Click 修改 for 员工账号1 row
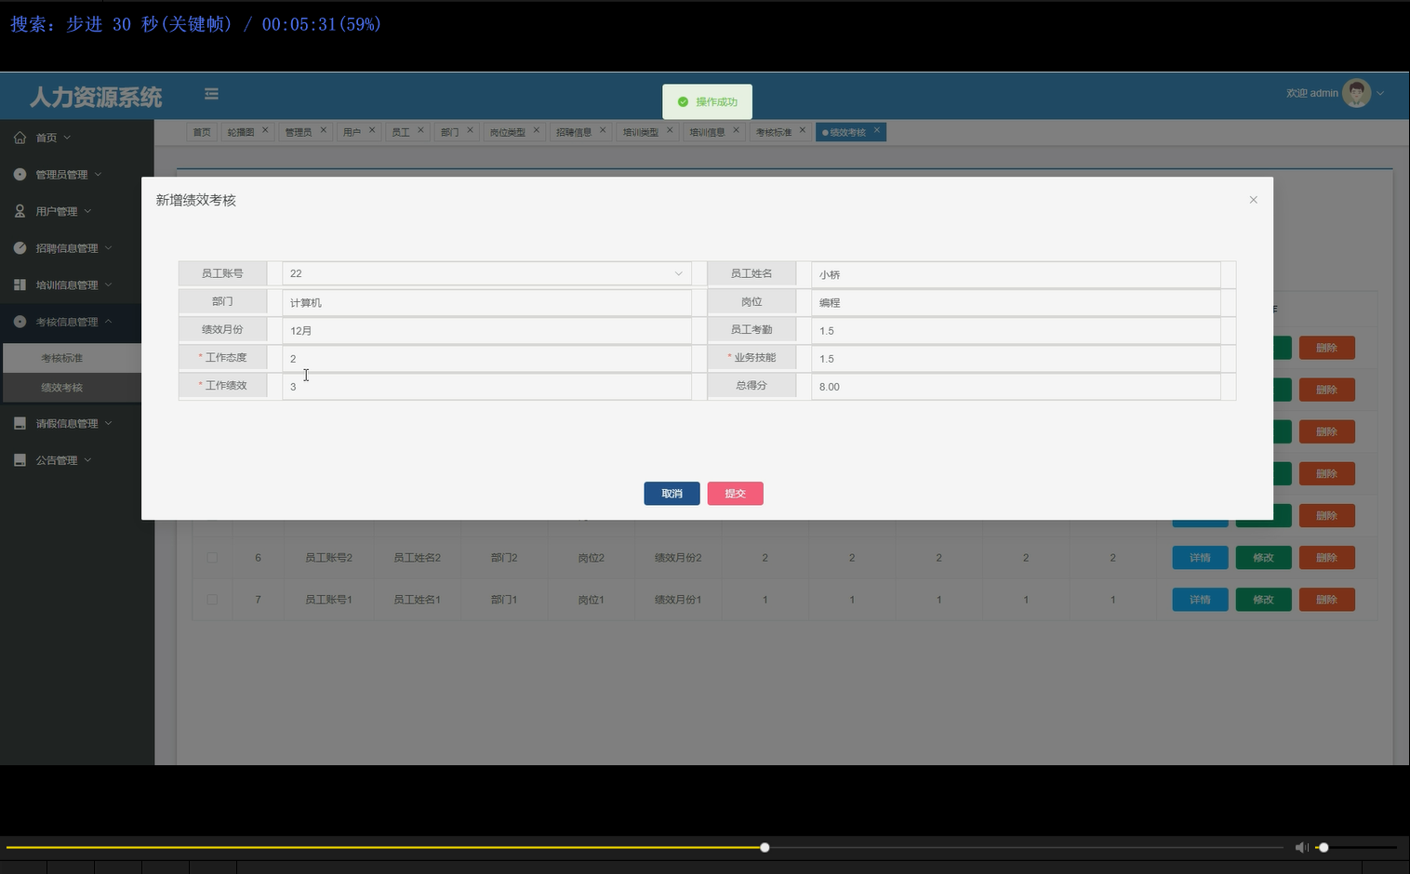The width and height of the screenshot is (1410, 874). [x=1263, y=600]
